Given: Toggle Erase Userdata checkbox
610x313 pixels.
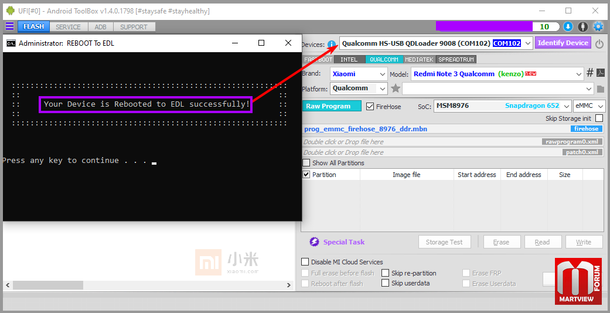Looking at the screenshot, I should 466,284.
